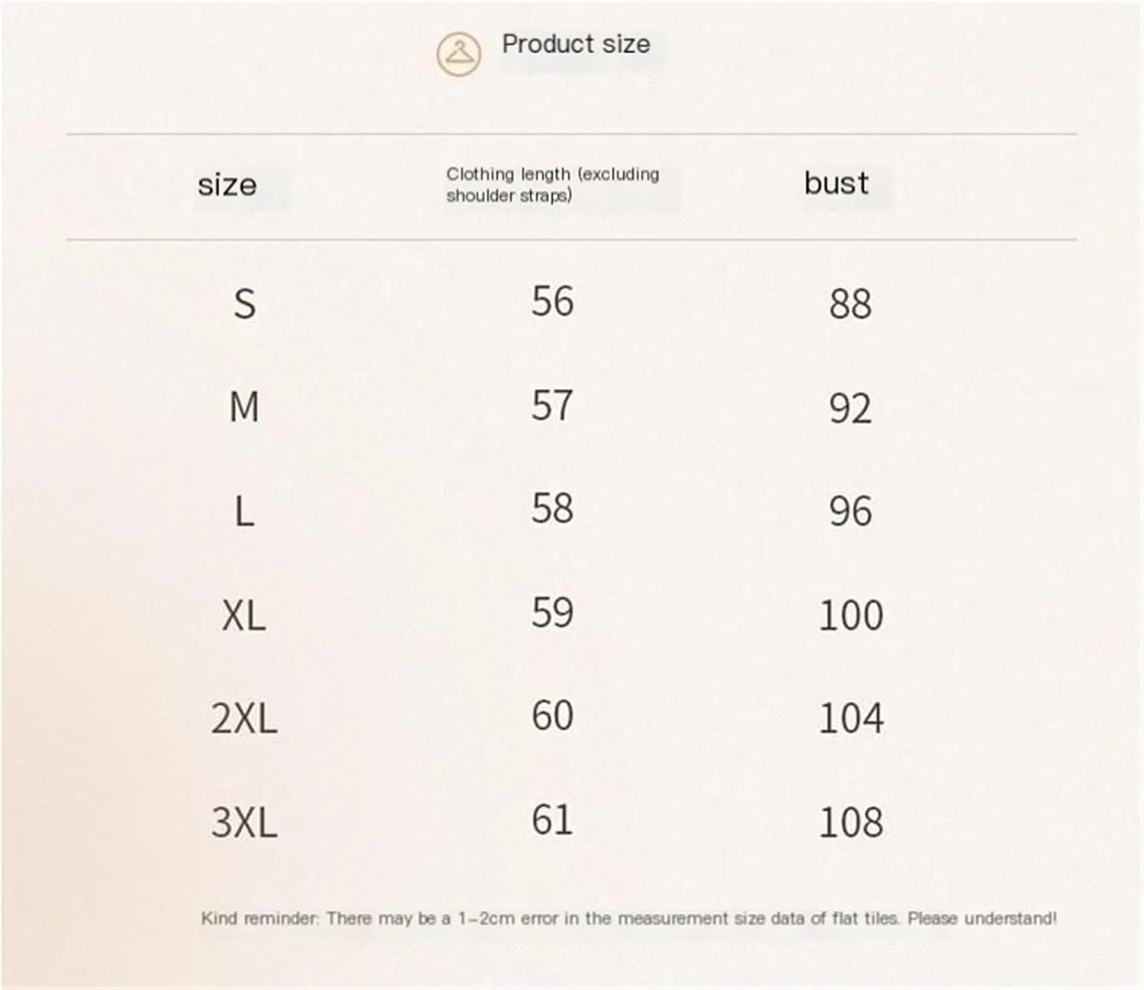The height and width of the screenshot is (990, 1144).
Task: Click the bust value 88
Action: tap(850, 304)
